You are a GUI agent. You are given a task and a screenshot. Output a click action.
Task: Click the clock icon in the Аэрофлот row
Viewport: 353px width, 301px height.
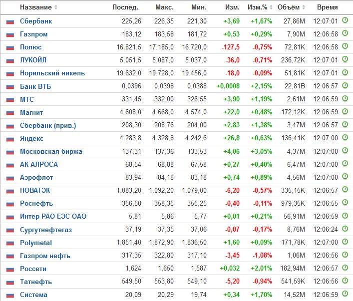pos(345,176)
